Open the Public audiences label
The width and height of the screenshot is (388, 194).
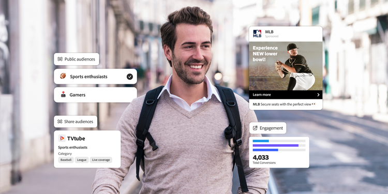(77, 59)
